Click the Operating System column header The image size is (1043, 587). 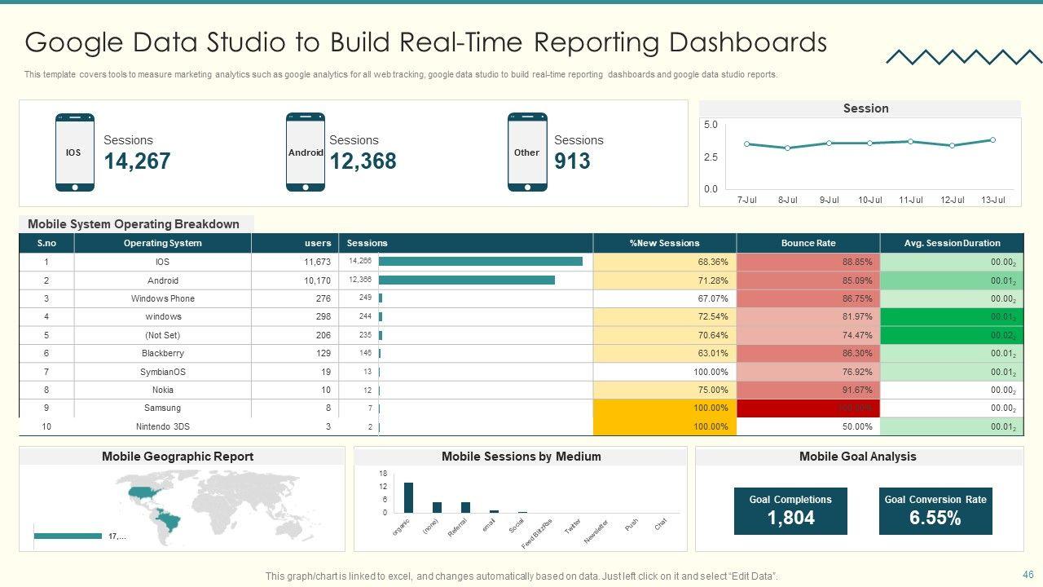(x=162, y=243)
